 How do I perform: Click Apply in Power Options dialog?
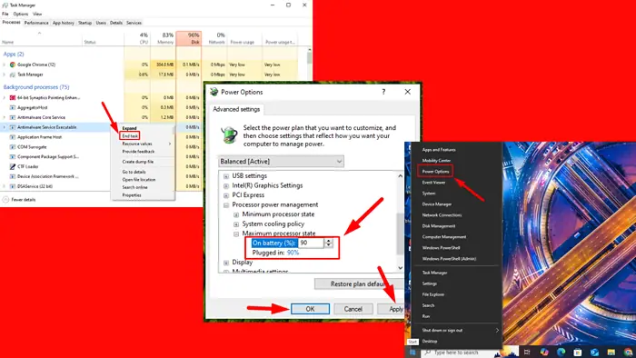(x=391, y=309)
